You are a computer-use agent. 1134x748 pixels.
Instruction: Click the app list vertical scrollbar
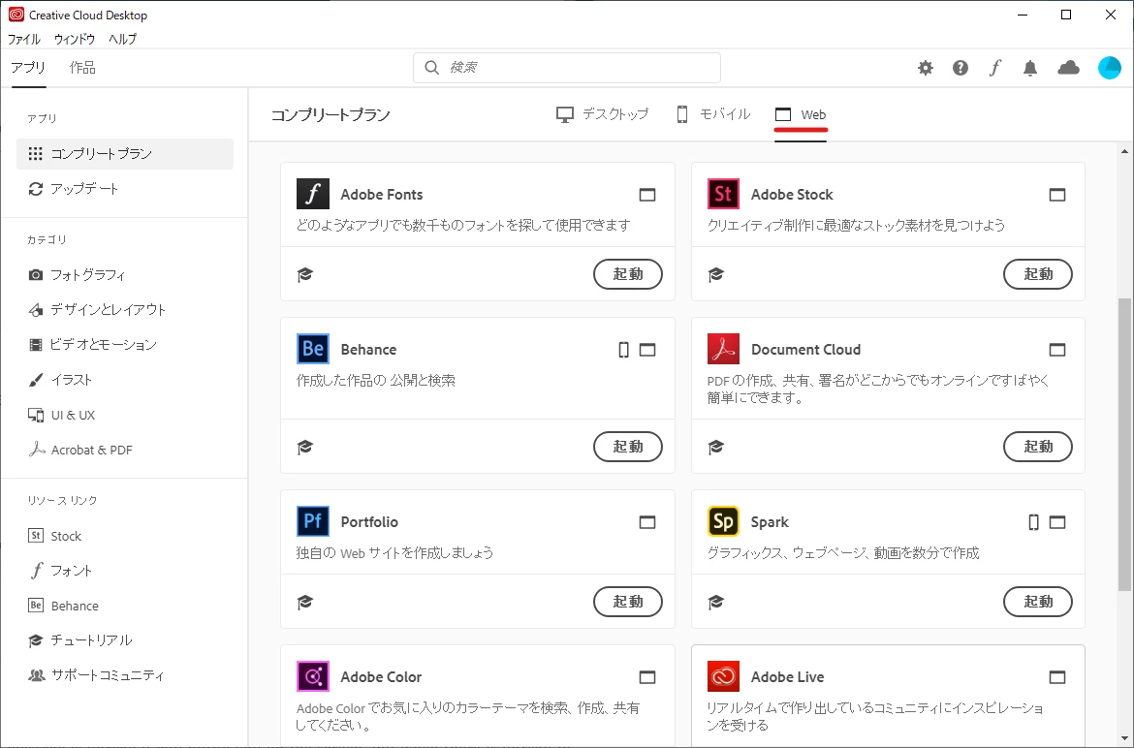(x=1124, y=445)
